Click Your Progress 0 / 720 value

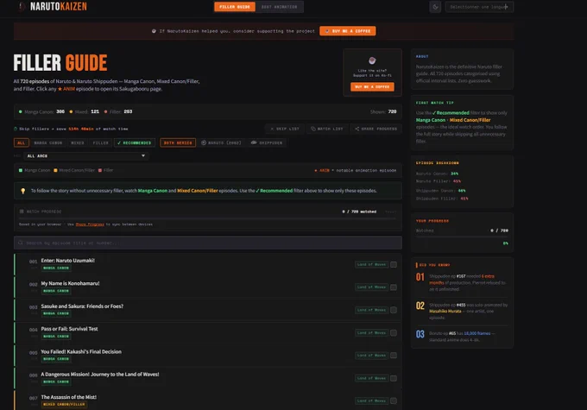point(500,230)
